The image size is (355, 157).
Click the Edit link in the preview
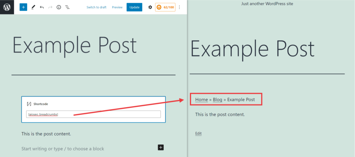(x=198, y=133)
